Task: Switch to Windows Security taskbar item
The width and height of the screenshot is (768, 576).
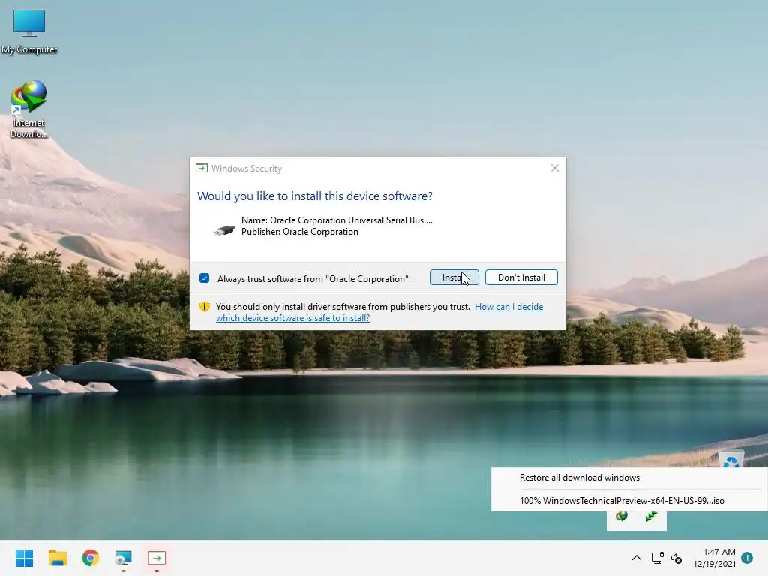Action: pyautogui.click(x=157, y=558)
